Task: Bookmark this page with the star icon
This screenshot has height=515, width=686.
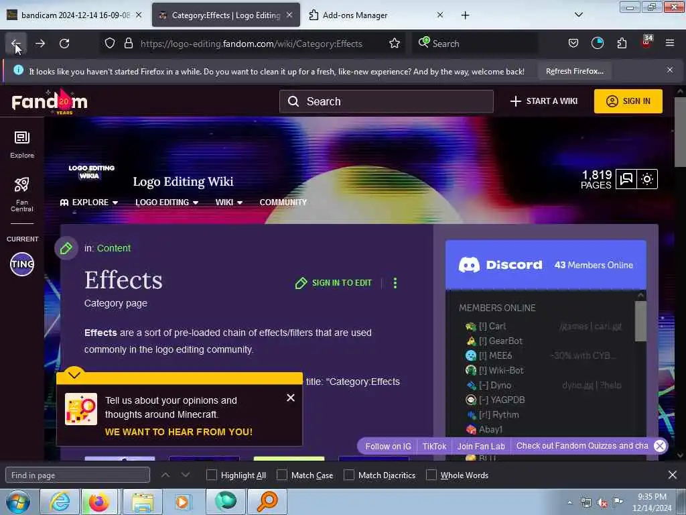Action: pyautogui.click(x=394, y=44)
